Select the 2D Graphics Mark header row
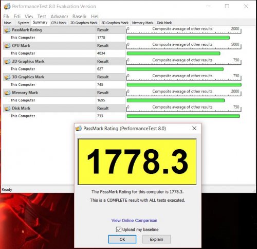The width and height of the screenshot is (257, 249). pyautogui.click(x=64, y=61)
